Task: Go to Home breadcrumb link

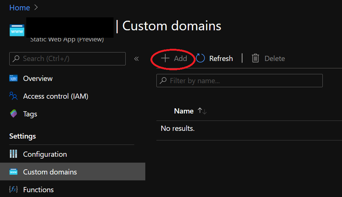Action: coord(20,8)
